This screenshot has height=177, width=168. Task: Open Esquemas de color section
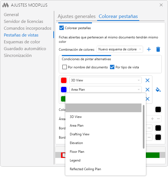pos(22,42)
